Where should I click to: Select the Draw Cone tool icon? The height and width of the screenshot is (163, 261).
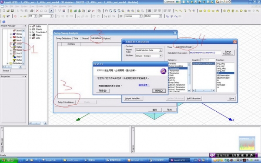237,11
